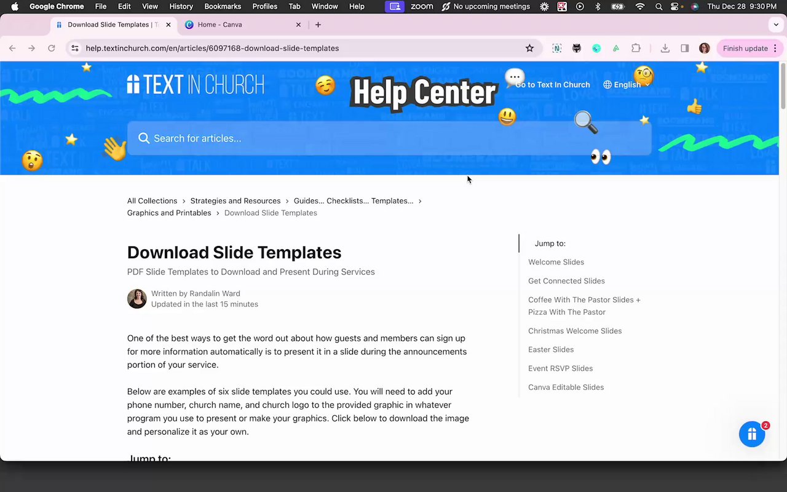Viewport: 787px width, 492px height.
Task: Open a new browser tab
Action: click(318, 25)
